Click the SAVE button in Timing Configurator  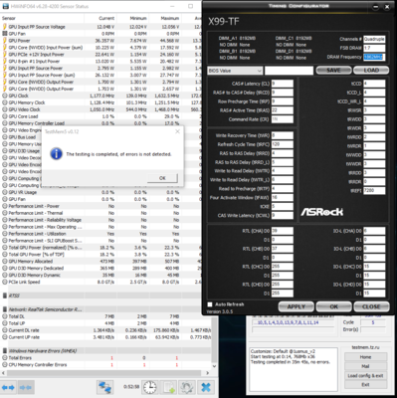click(x=333, y=71)
